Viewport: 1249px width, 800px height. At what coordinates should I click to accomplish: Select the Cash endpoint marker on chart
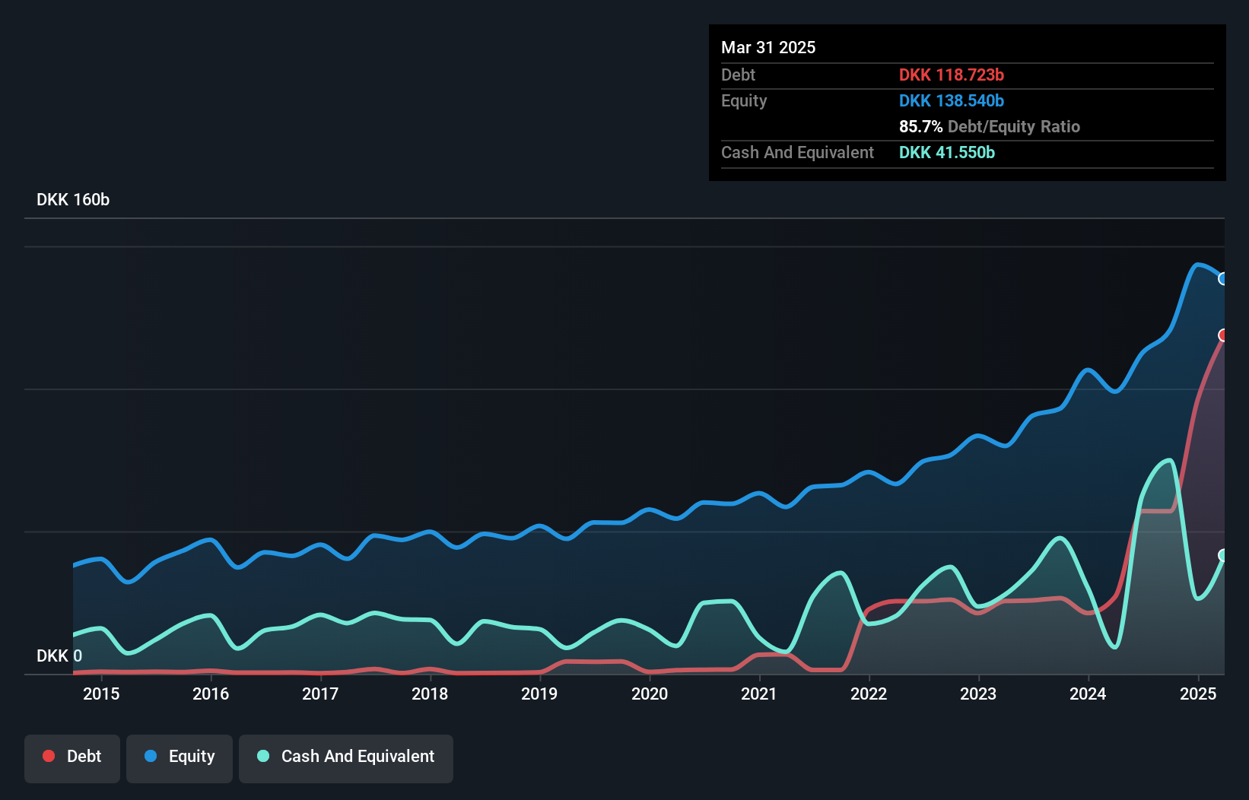pyautogui.click(x=1223, y=555)
